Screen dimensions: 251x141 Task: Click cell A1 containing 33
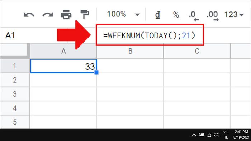pyautogui.click(x=63, y=66)
